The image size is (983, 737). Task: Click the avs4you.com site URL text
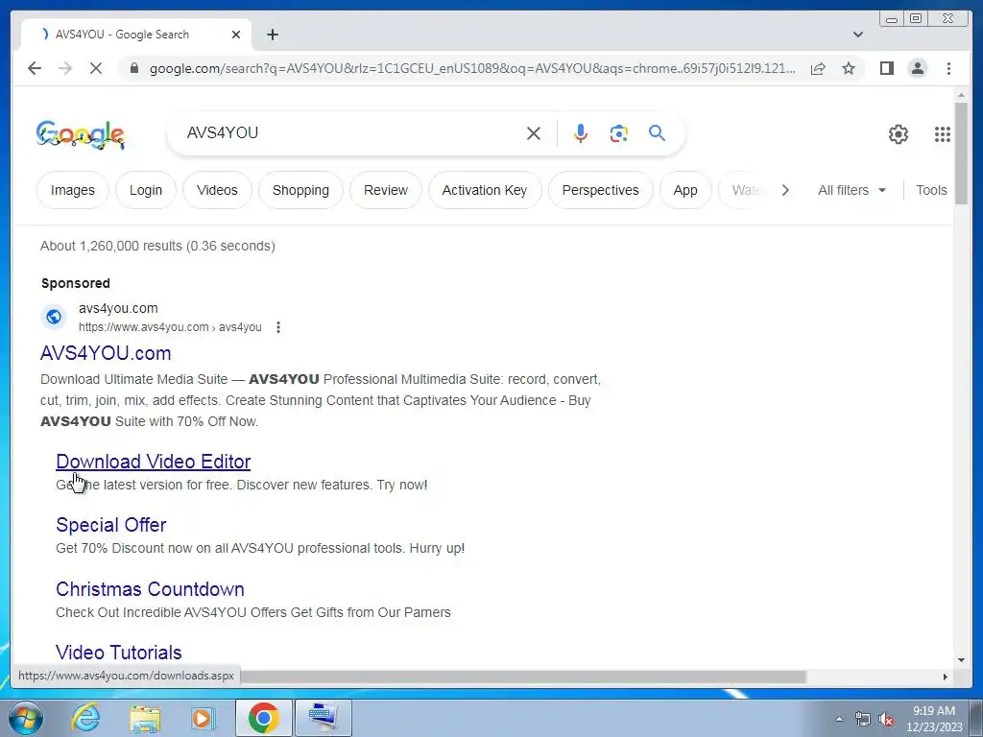[x=170, y=327]
